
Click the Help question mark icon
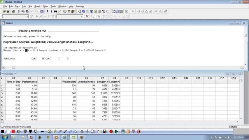click(x=69, y=11)
